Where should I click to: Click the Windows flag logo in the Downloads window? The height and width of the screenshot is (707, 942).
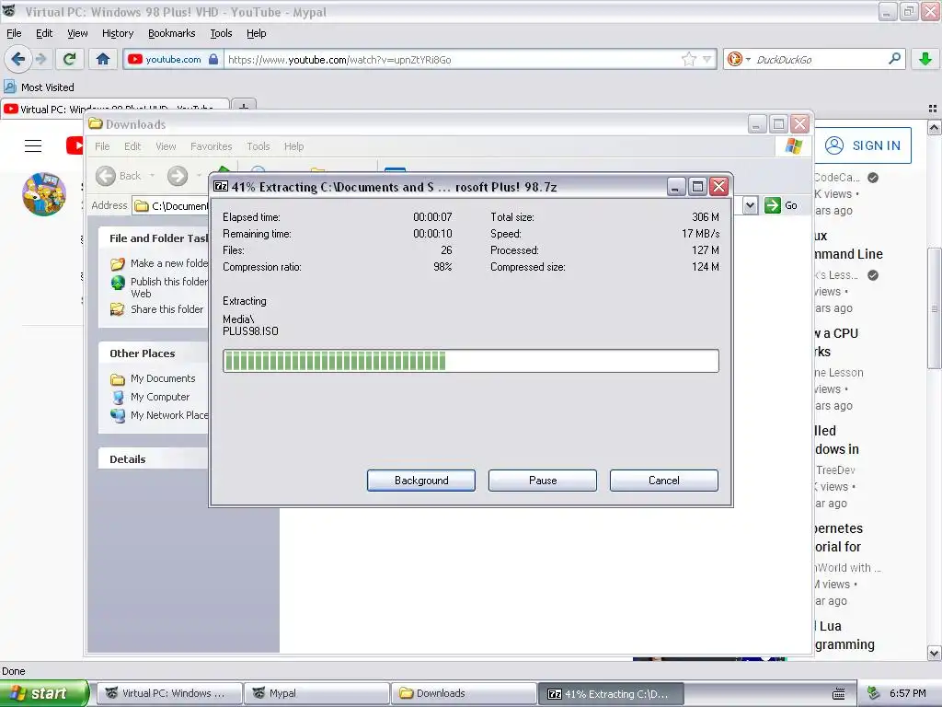pyautogui.click(x=794, y=145)
